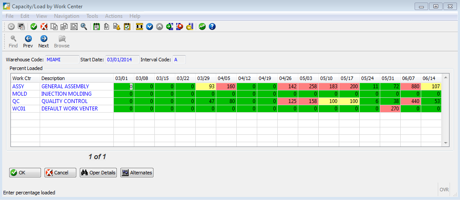Open the Navigation menu

tap(67, 16)
